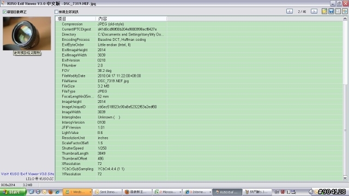
Task: Select the CurrentIPTCDigest row
Action: (199, 29)
